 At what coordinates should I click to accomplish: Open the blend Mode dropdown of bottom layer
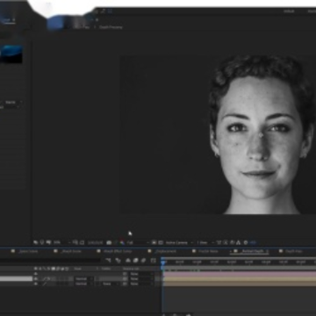tap(83, 284)
